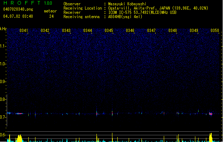223x142 pixels.
Task: Click the wide yellow power peak before 0350
Action: 211,137
